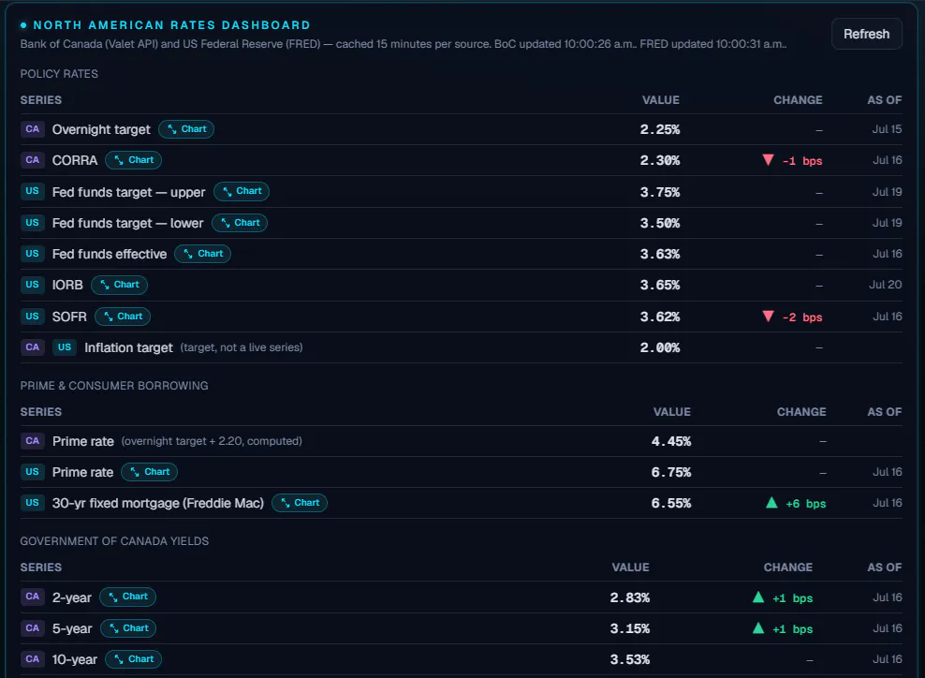Click the US badge on Inflation target row
This screenshot has width=925, height=678.
(65, 347)
